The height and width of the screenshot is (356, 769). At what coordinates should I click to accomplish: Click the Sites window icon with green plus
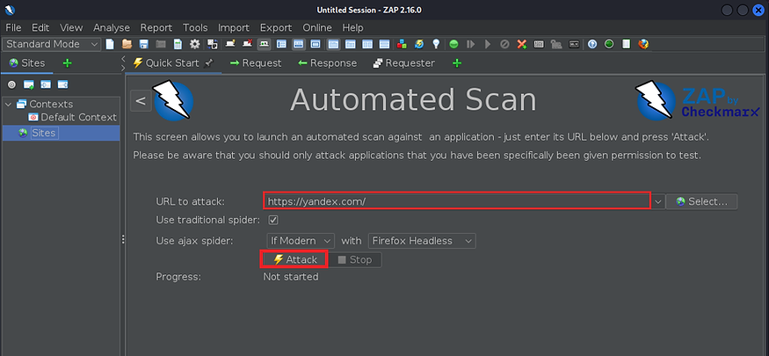(29, 85)
